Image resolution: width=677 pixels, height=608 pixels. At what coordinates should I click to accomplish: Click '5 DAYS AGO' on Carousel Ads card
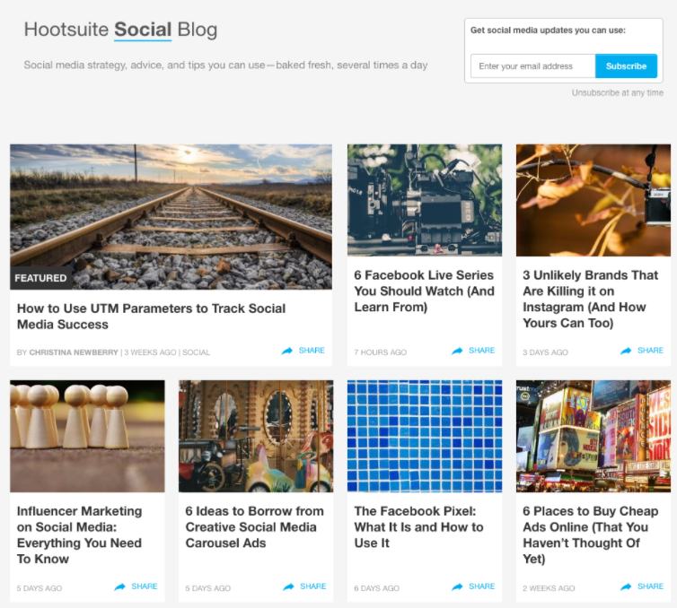point(208,588)
